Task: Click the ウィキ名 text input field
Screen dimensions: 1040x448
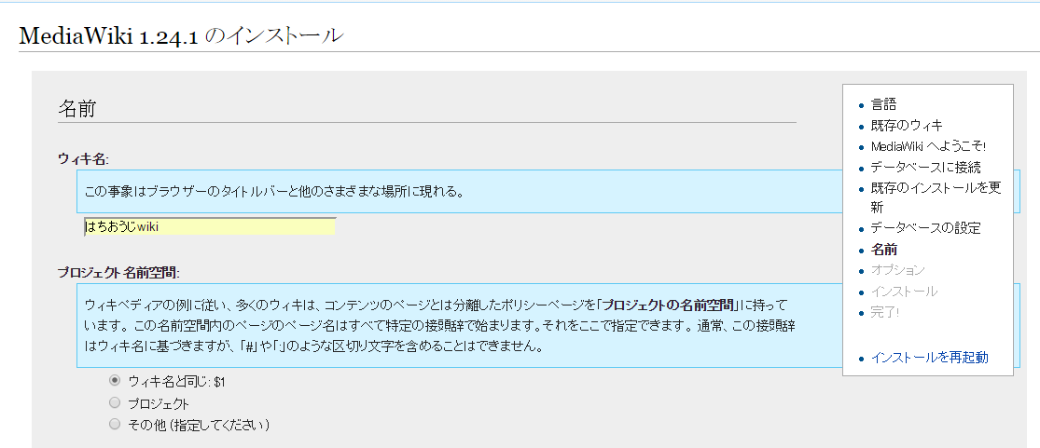Action: point(209,226)
